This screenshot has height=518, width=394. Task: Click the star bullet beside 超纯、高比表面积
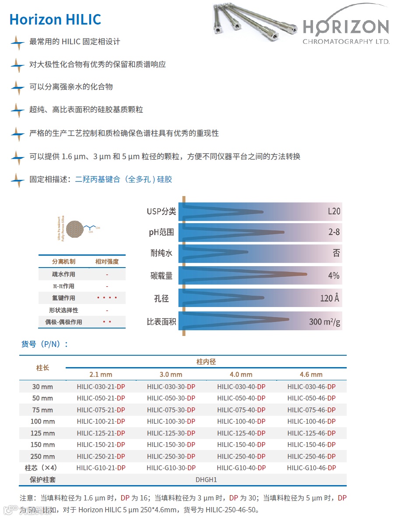18,110
